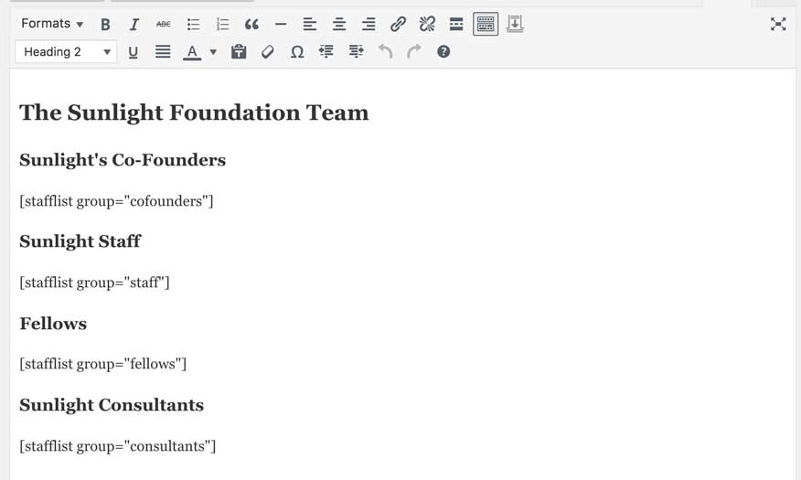Toggle underline formatting
The image size is (801, 480).
(133, 52)
